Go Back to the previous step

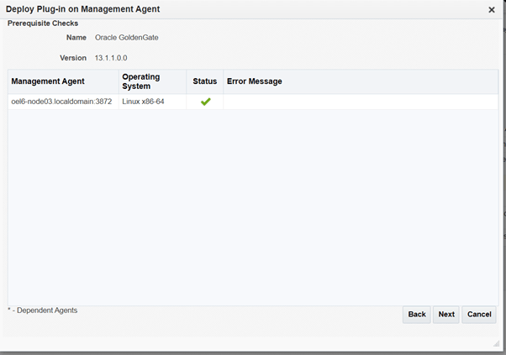point(417,315)
